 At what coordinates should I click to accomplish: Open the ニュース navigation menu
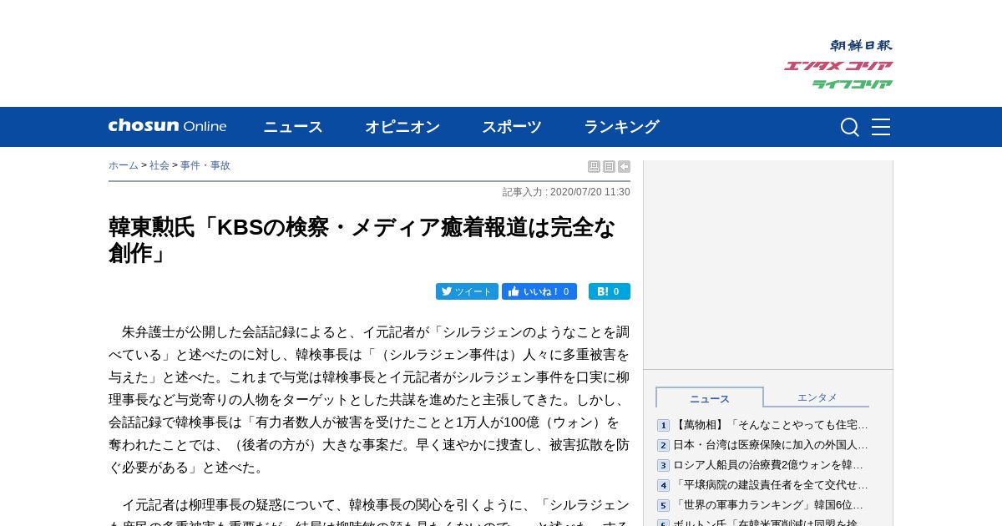pos(293,127)
